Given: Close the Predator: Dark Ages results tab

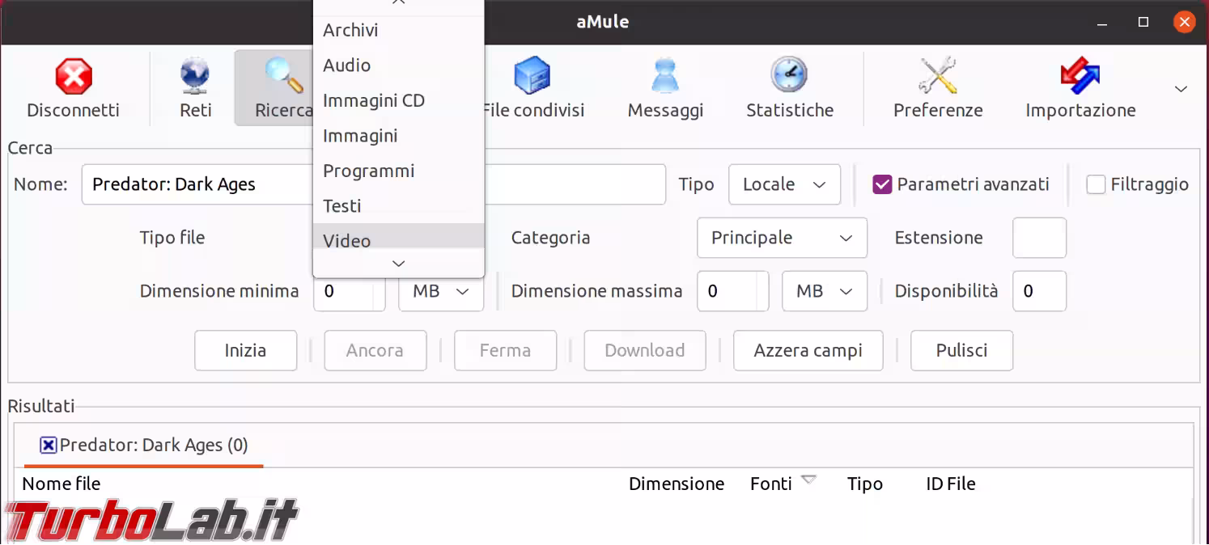Looking at the screenshot, I should (x=46, y=445).
